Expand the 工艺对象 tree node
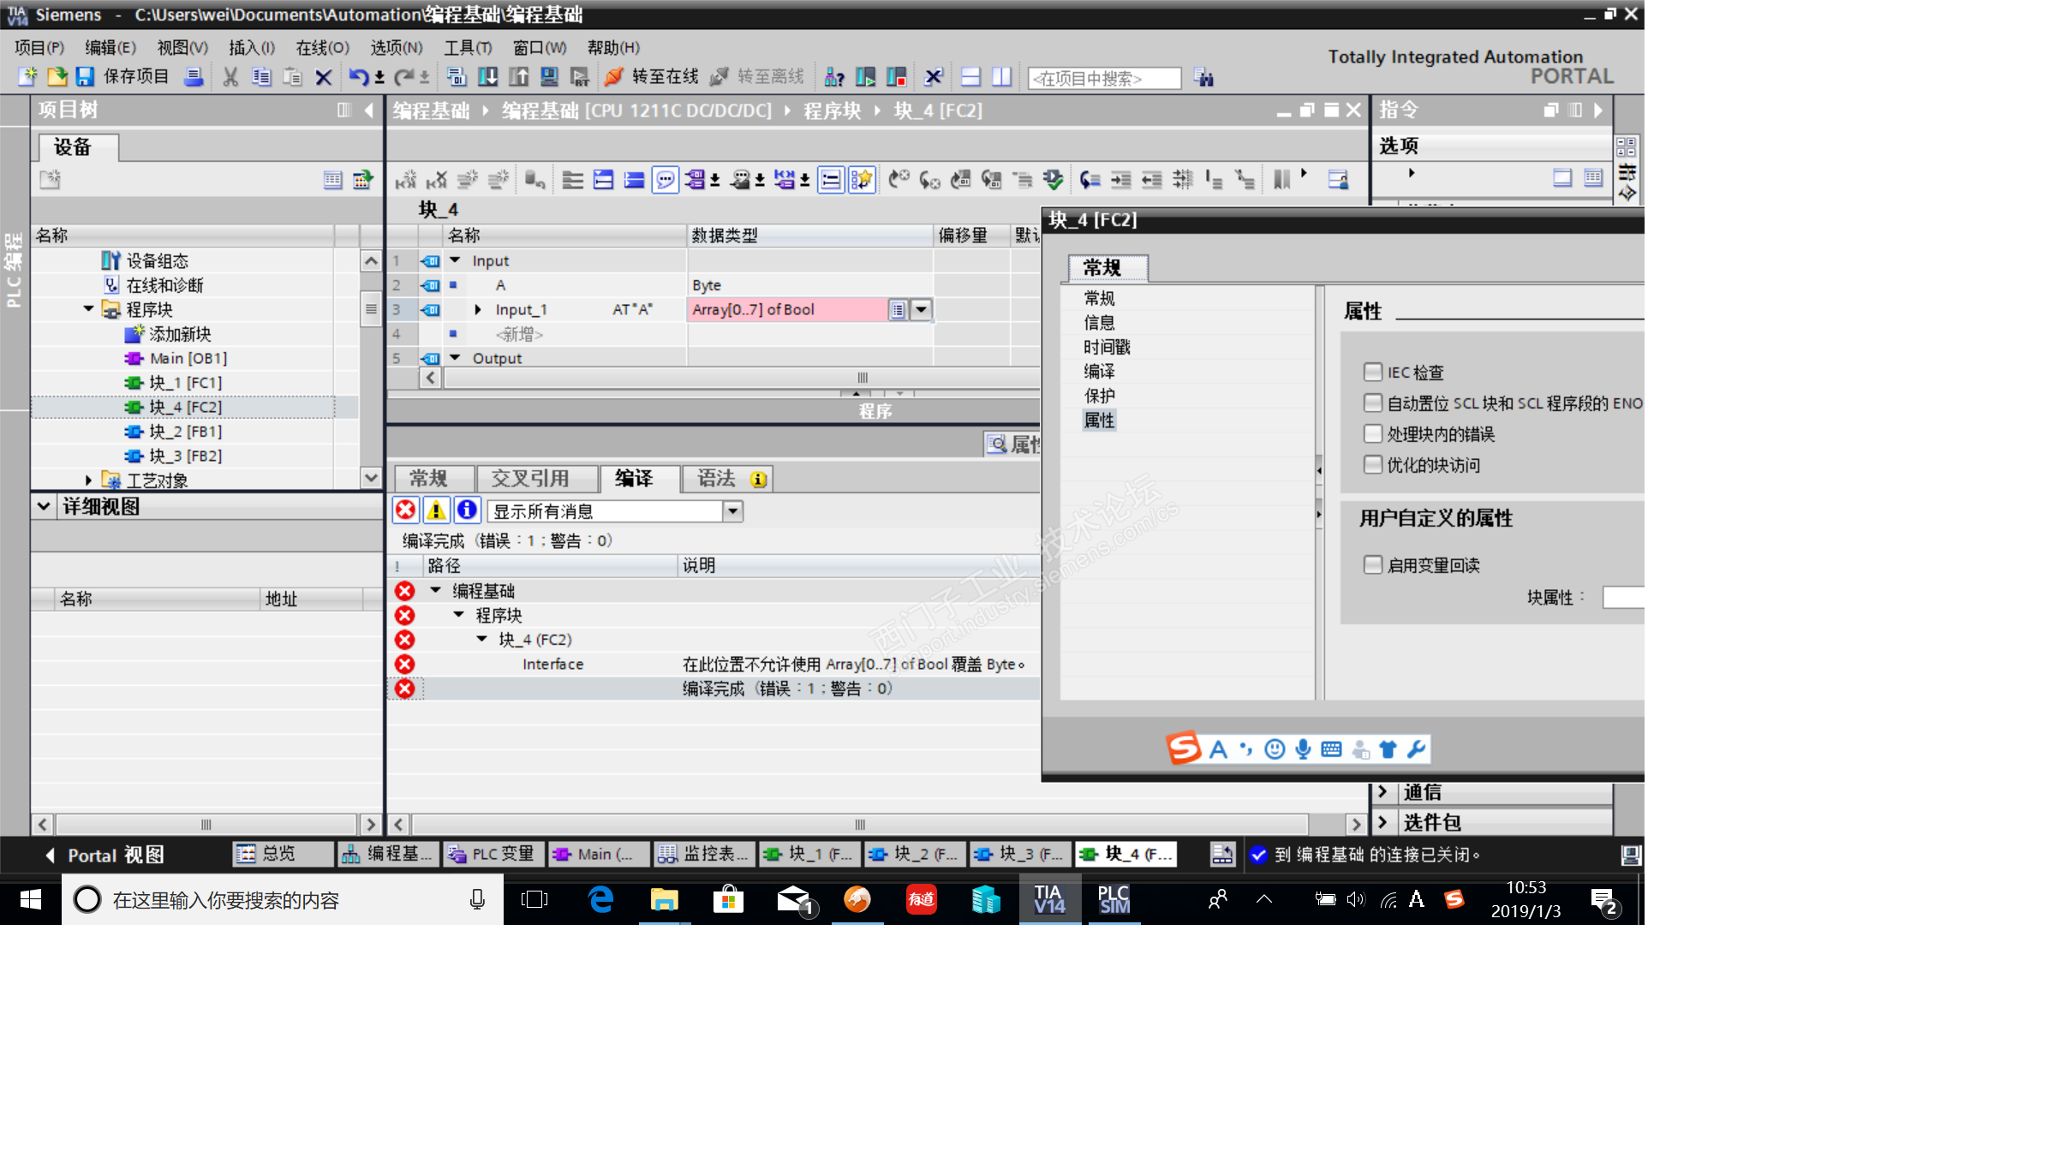 point(88,480)
